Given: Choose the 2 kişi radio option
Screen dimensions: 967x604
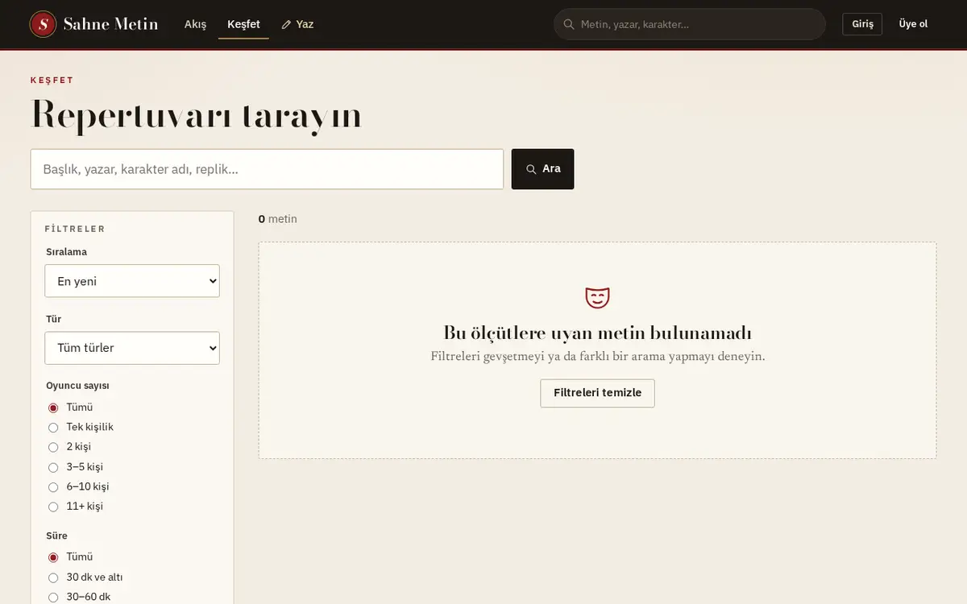Looking at the screenshot, I should [x=53, y=447].
